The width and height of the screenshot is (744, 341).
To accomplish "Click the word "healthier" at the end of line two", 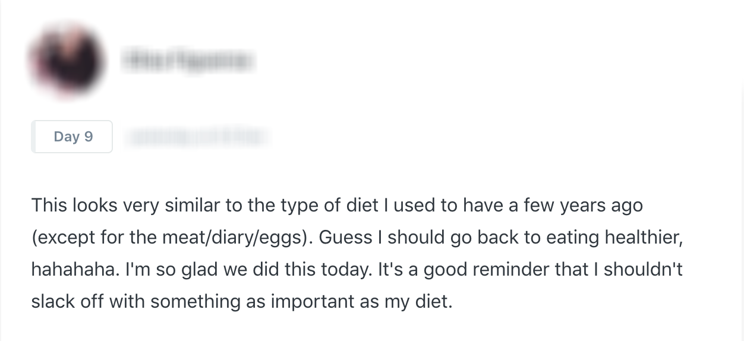I will [642, 238].
